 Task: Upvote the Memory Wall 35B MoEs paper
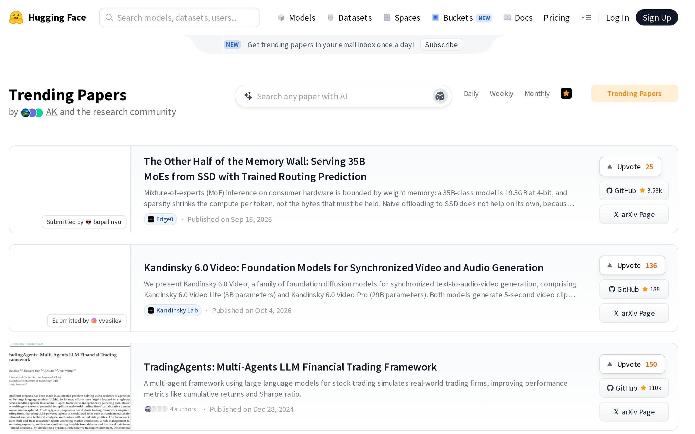point(630,167)
